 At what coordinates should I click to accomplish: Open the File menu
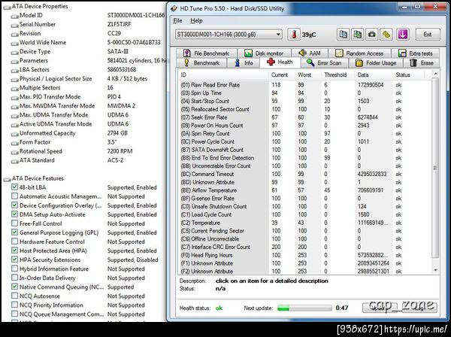pyautogui.click(x=177, y=21)
